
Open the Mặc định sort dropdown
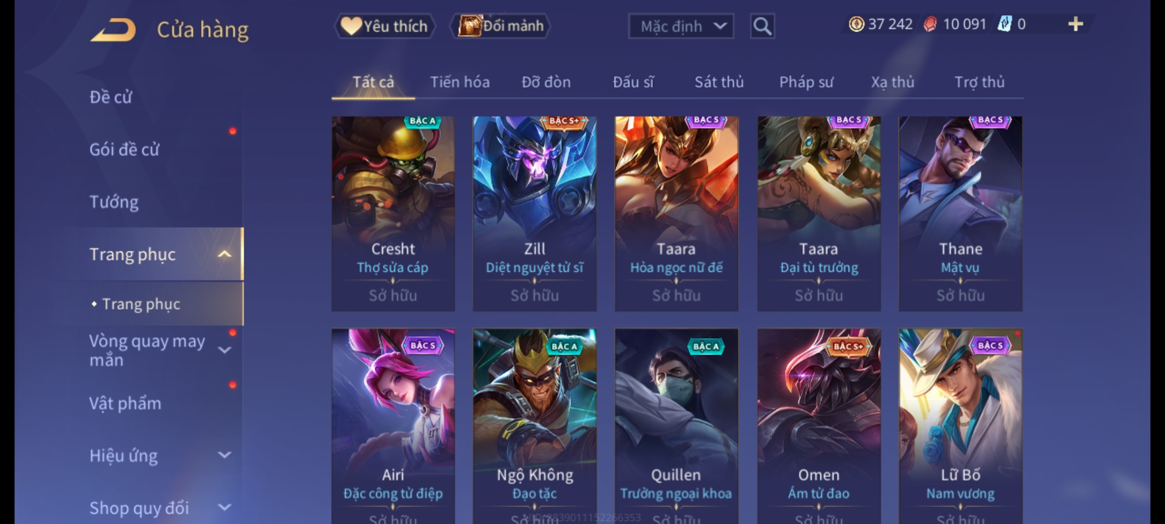(x=681, y=26)
